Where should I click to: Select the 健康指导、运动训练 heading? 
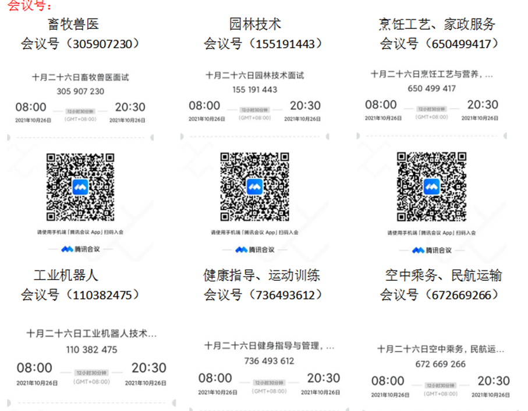[x=261, y=275]
